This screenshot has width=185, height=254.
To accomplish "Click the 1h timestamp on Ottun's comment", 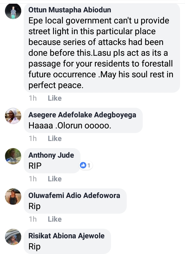I will click(33, 98).
